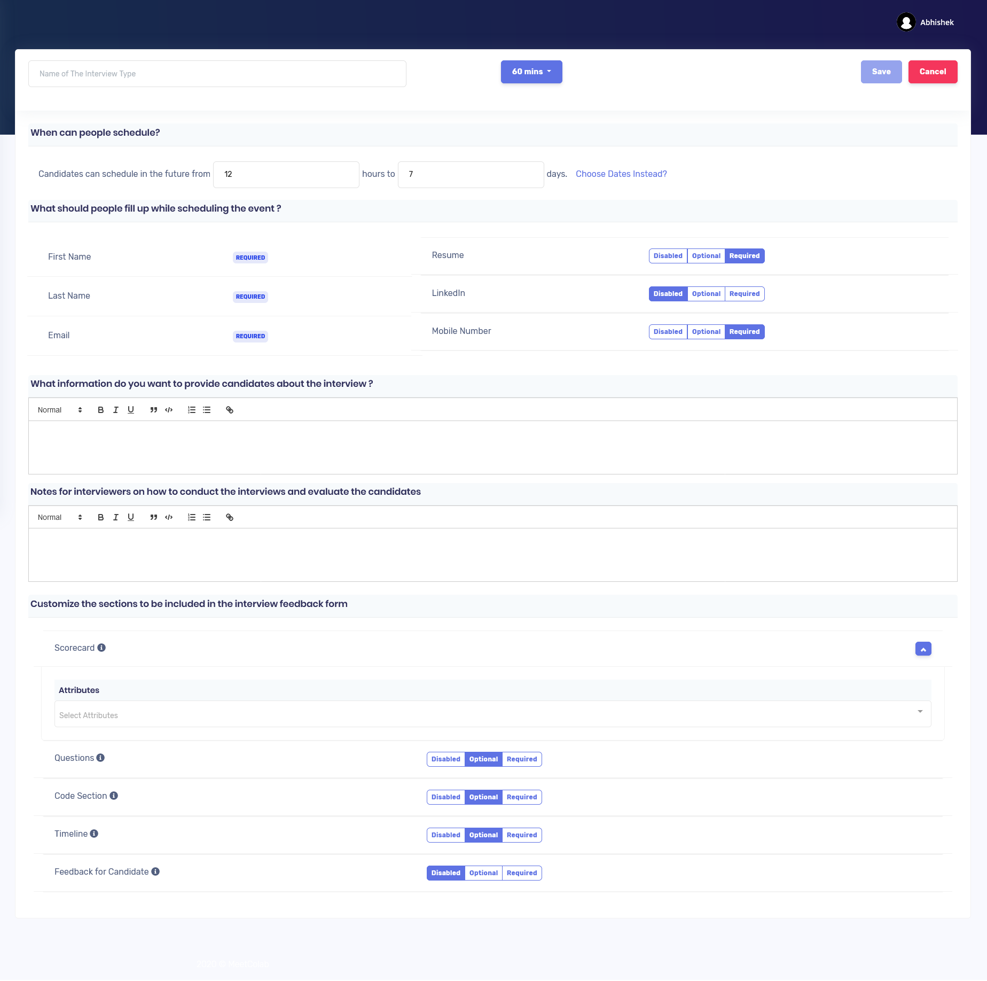Click Italic icon in interviewer notes editor
The image size is (987, 981).
coord(115,517)
